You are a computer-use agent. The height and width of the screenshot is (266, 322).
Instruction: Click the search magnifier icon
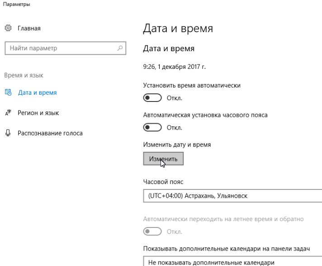(120, 48)
